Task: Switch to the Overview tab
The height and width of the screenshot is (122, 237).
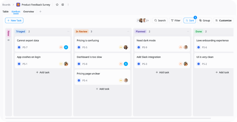Action: coord(29,12)
